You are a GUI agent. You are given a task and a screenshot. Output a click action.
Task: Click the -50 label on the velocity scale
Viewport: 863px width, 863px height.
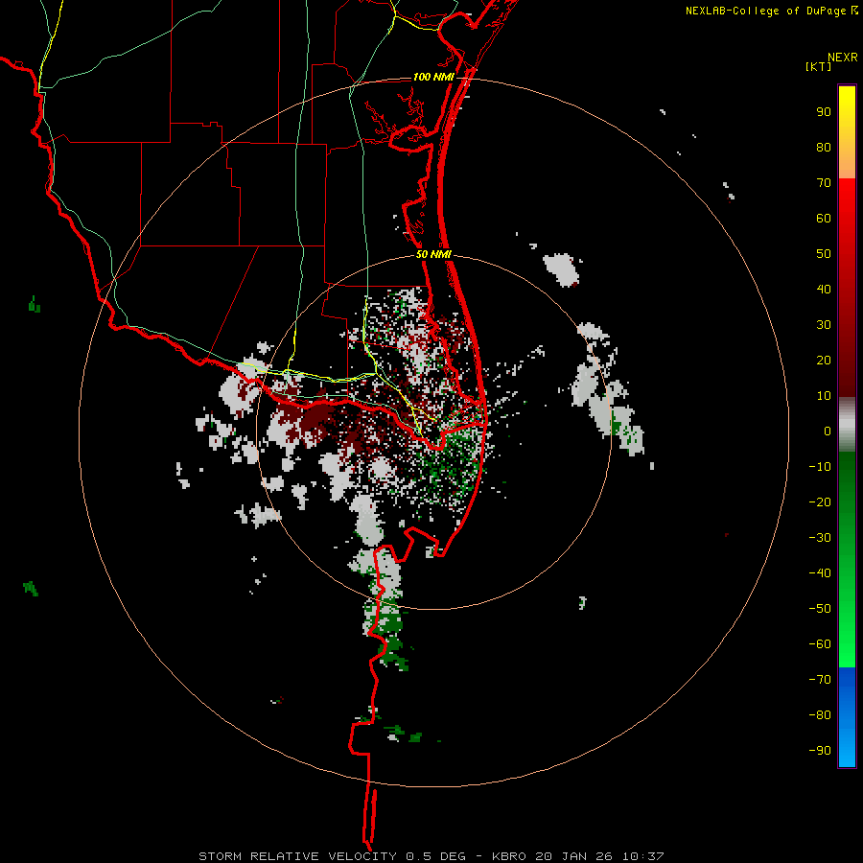(820, 609)
